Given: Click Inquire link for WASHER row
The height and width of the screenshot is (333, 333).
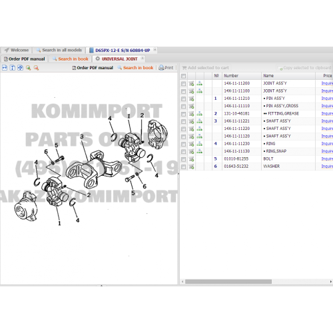Looking at the screenshot, I should pyautogui.click(x=327, y=166).
